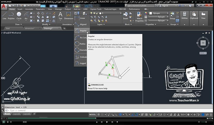Viewport: 214px width, 125px height.
Task: Choose Jogged dimension from the flyout
Action: point(81,63)
